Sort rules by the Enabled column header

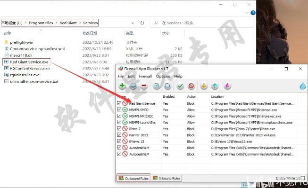click(x=168, y=96)
